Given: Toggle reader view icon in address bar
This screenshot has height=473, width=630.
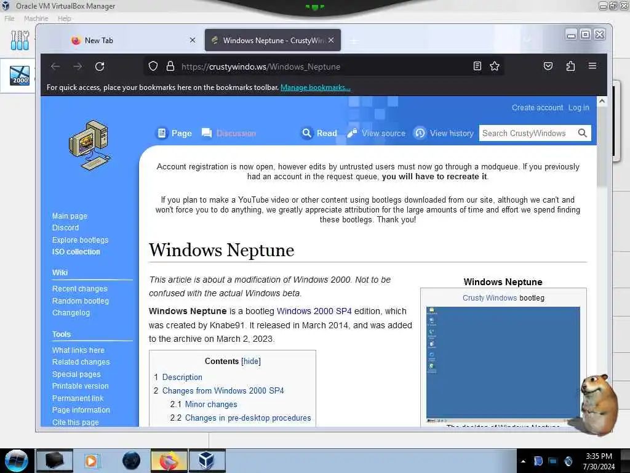Looking at the screenshot, I should (x=477, y=66).
